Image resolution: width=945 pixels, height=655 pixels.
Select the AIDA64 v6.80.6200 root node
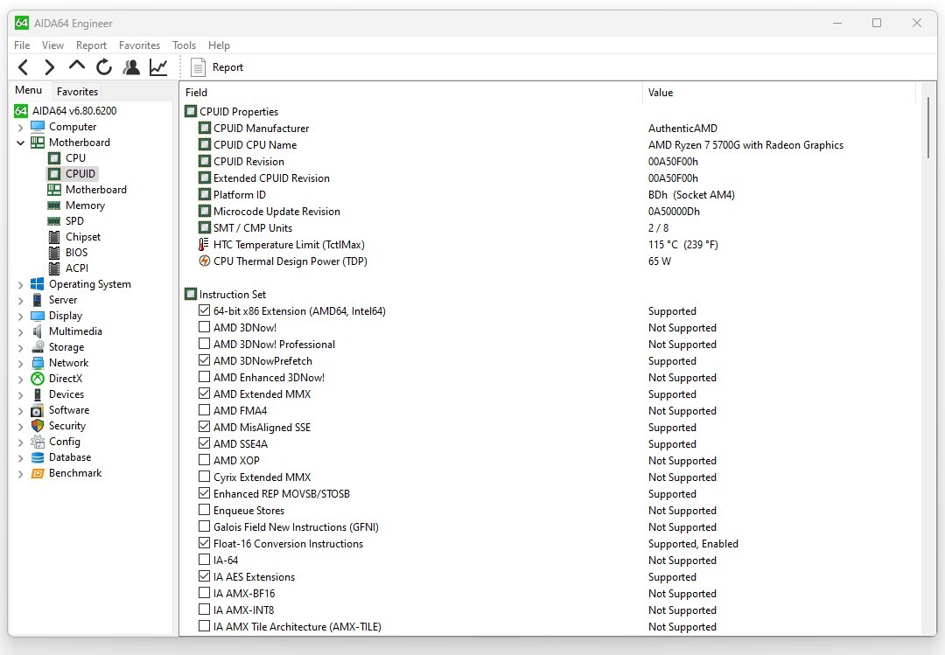click(74, 111)
